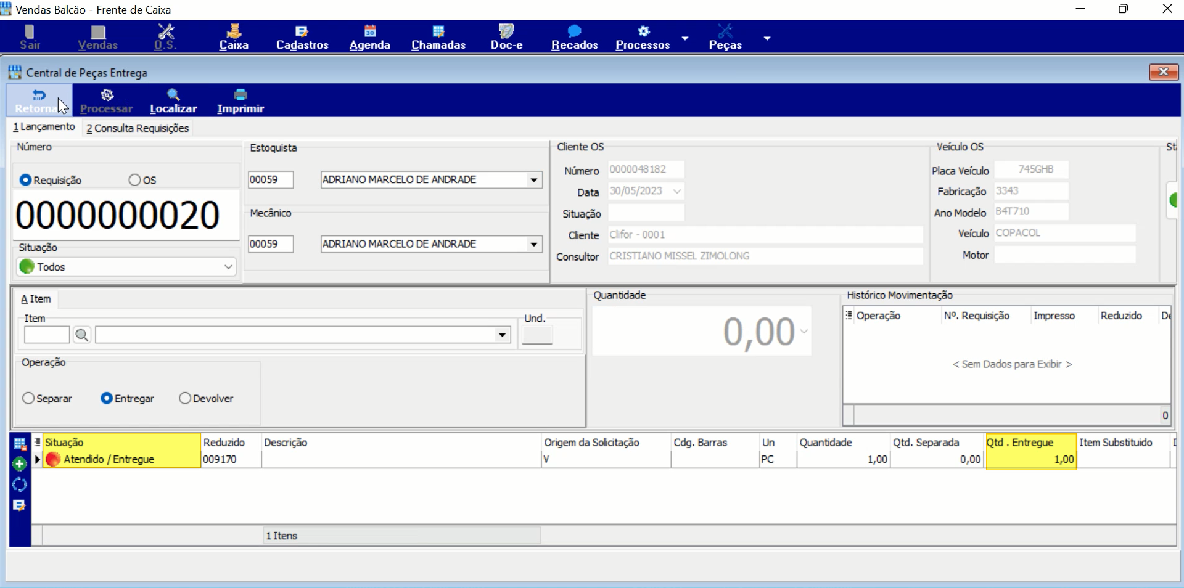
Task: Click the Qtd. Entregue column header
Action: (1031, 442)
